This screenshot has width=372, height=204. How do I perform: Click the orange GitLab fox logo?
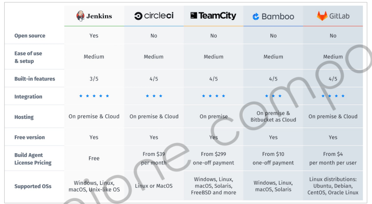(x=322, y=16)
